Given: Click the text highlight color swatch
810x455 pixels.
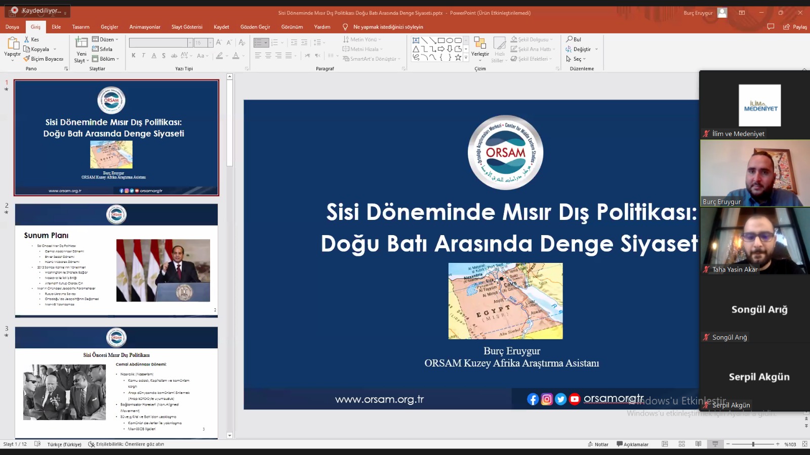Looking at the screenshot, I should tap(220, 56).
